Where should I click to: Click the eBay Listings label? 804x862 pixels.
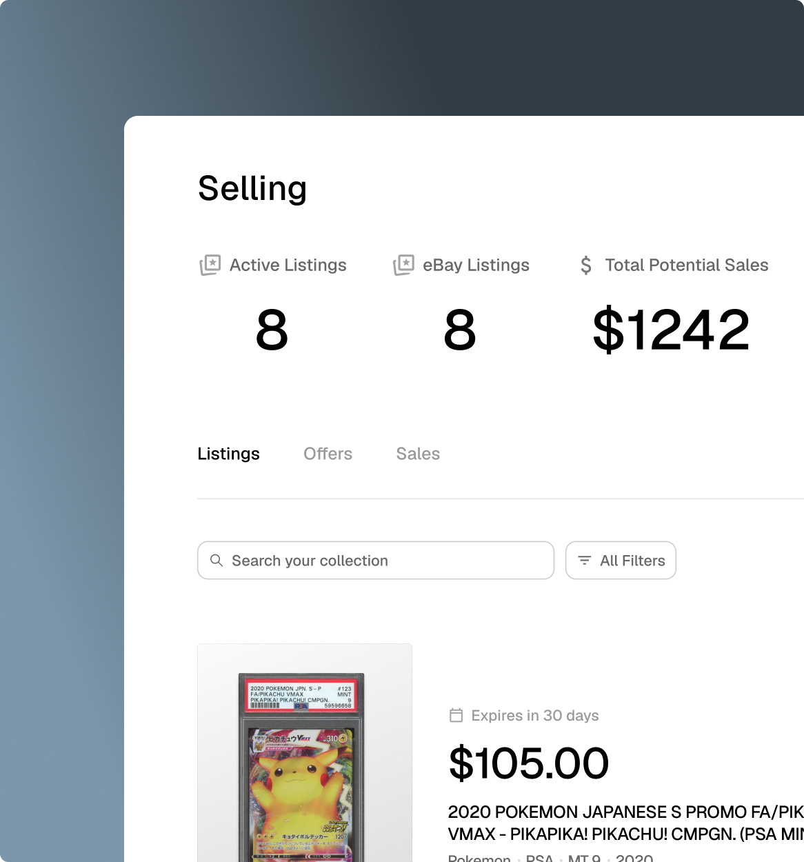476,265
